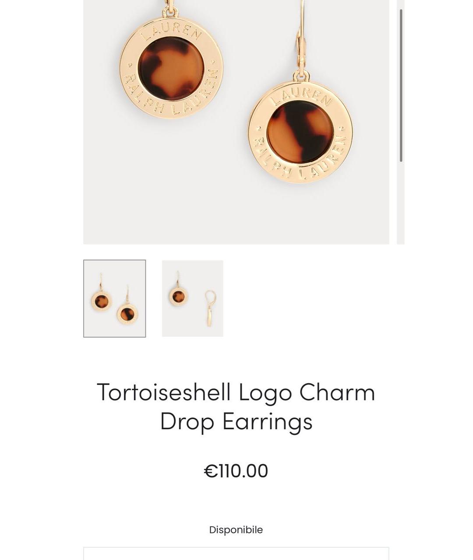Click the right earring's gold disc
This screenshot has width=473, height=560.
(300, 132)
